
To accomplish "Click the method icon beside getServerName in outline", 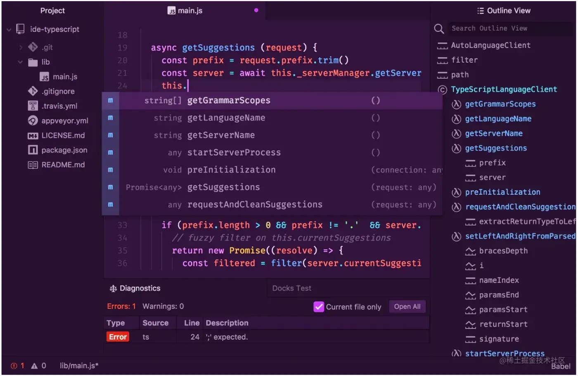I will 456,134.
